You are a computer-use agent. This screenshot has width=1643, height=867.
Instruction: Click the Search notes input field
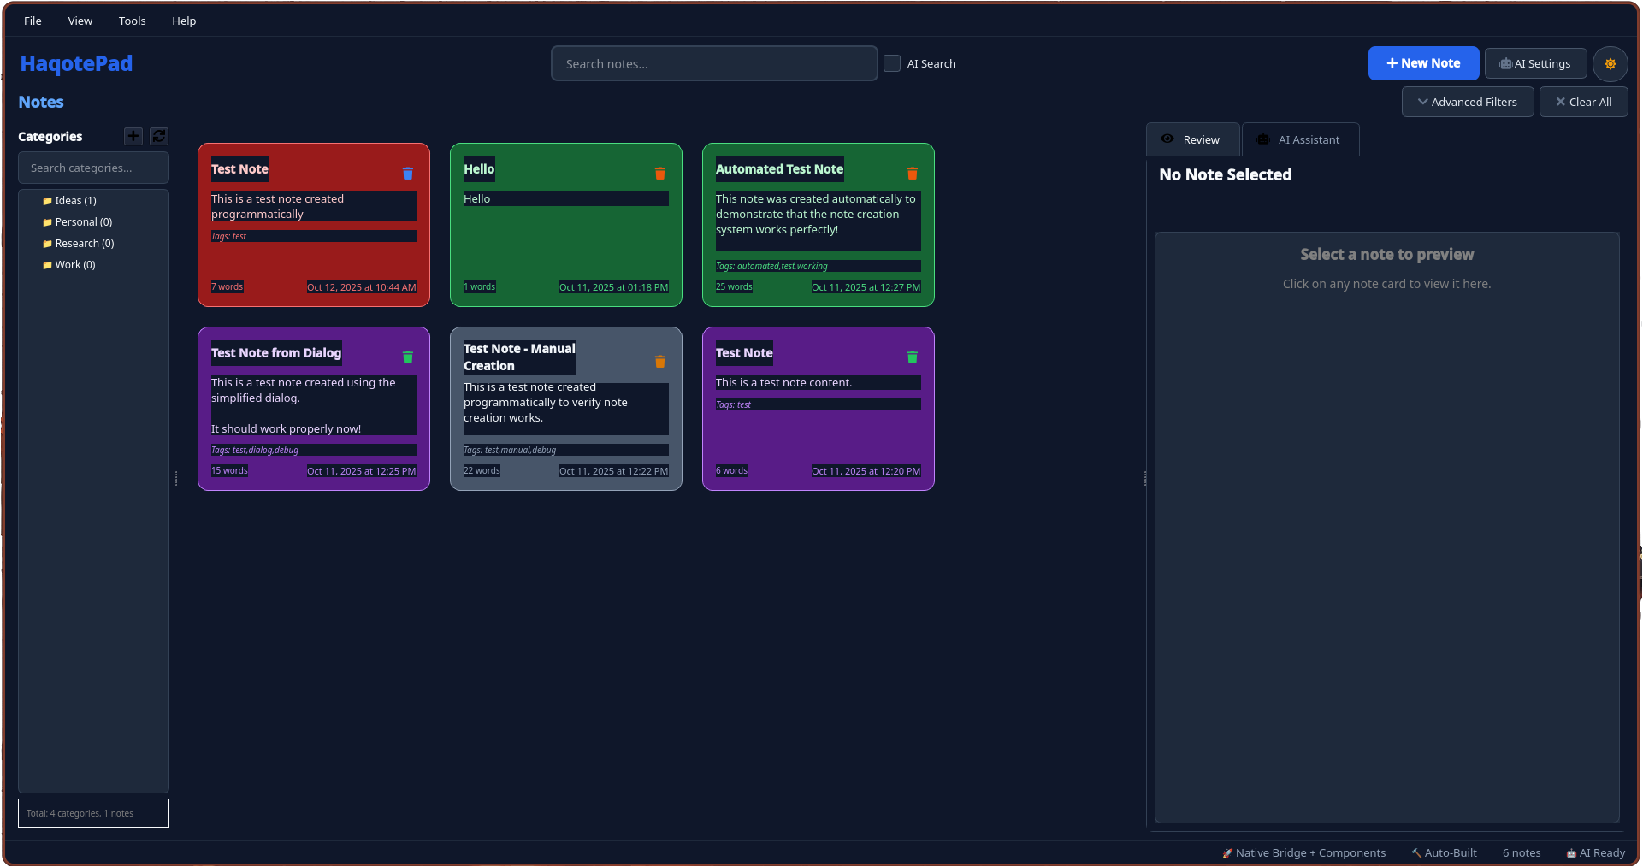coord(714,63)
